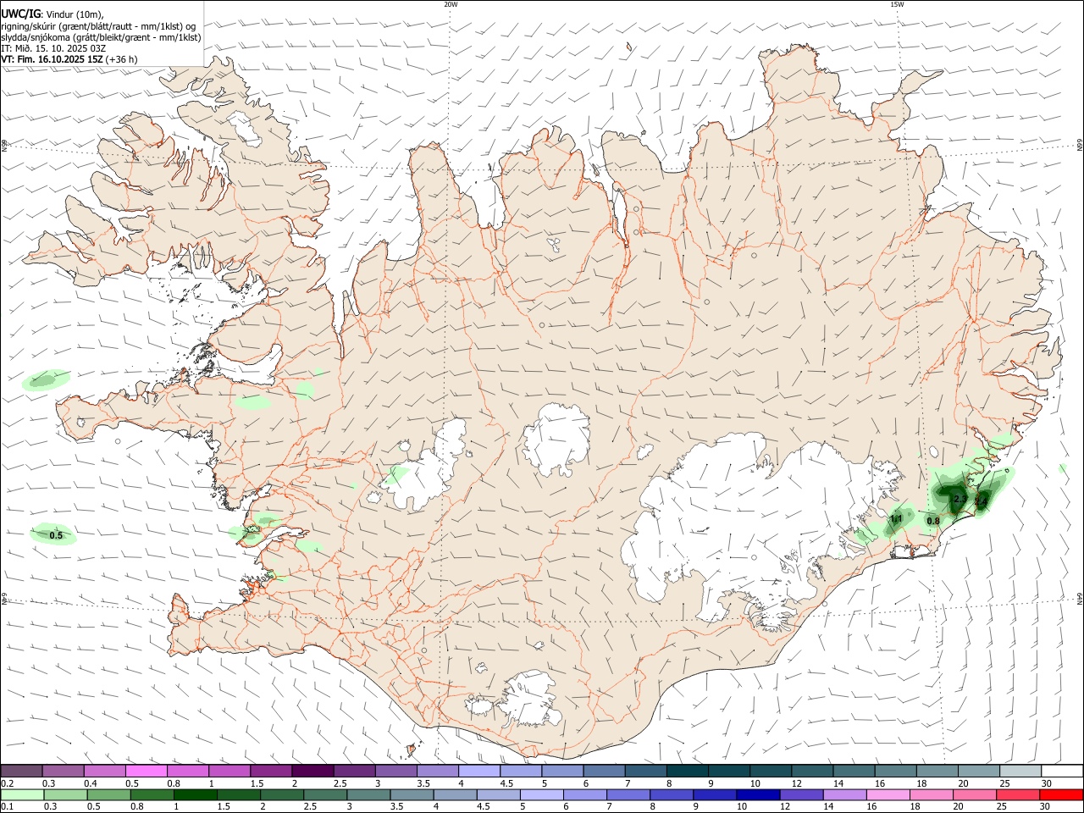This screenshot has height=813, width=1084.
Task: Select the "slydda/snjókoma" legend description line
Action: tap(101, 37)
